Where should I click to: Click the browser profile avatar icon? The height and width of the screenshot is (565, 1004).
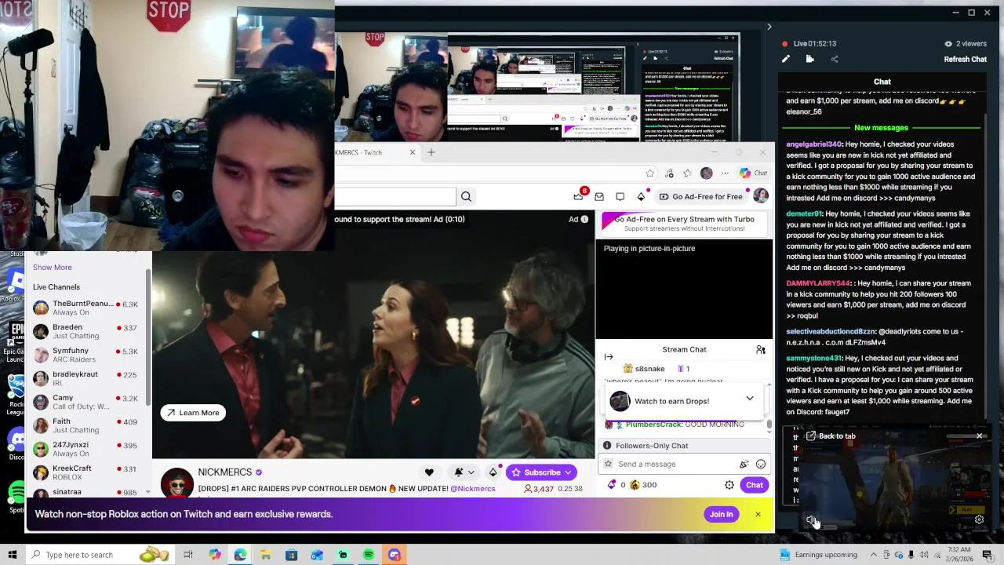tap(707, 173)
